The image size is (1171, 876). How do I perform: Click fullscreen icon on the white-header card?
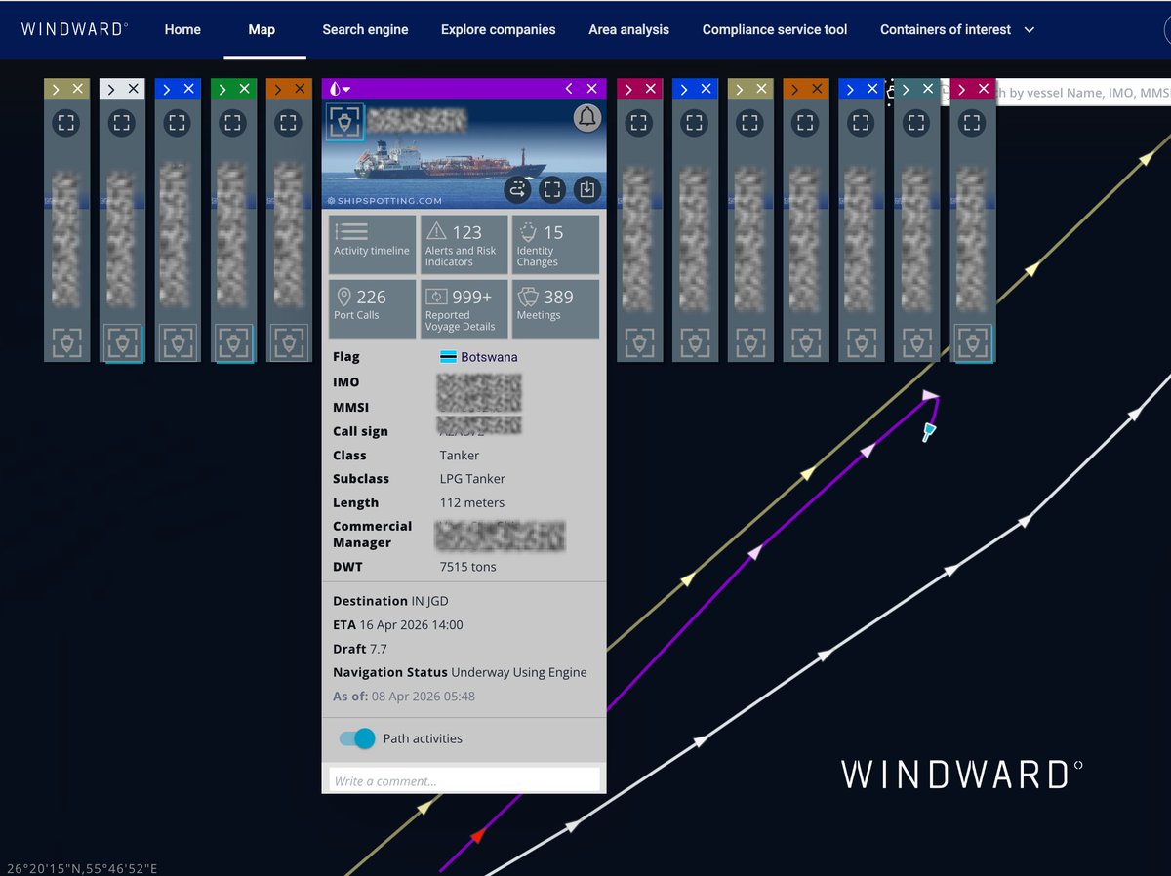pyautogui.click(x=121, y=123)
